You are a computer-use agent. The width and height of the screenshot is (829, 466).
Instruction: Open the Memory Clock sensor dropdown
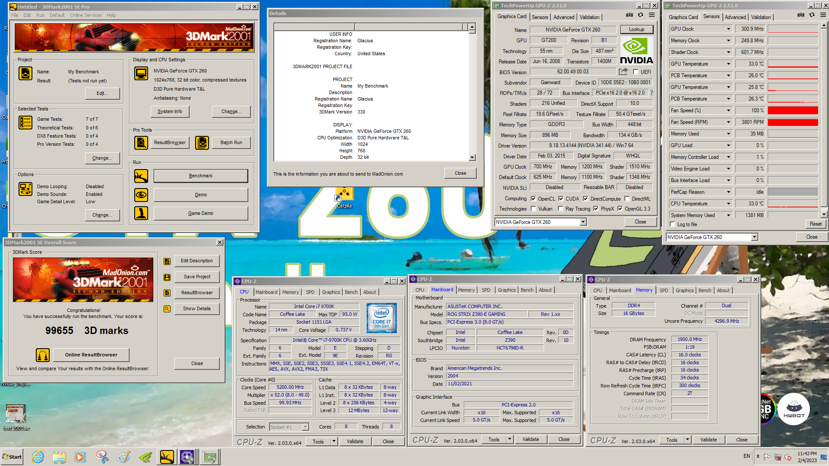point(728,41)
